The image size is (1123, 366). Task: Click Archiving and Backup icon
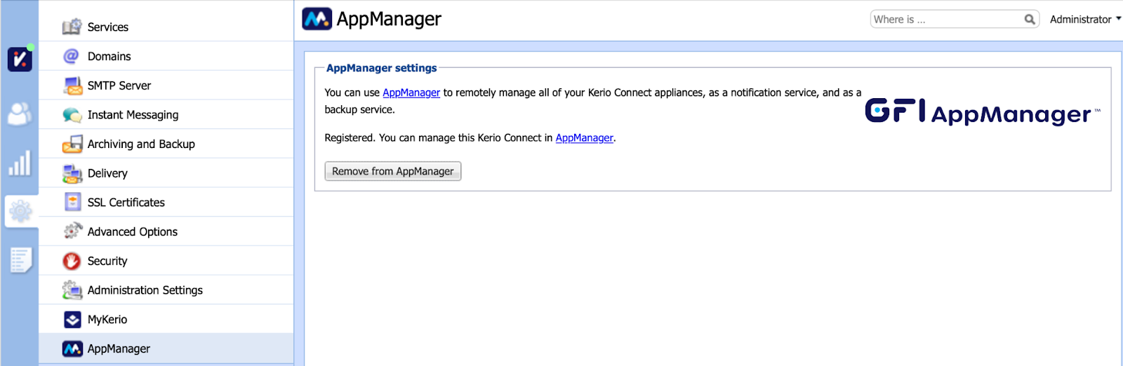(x=72, y=144)
